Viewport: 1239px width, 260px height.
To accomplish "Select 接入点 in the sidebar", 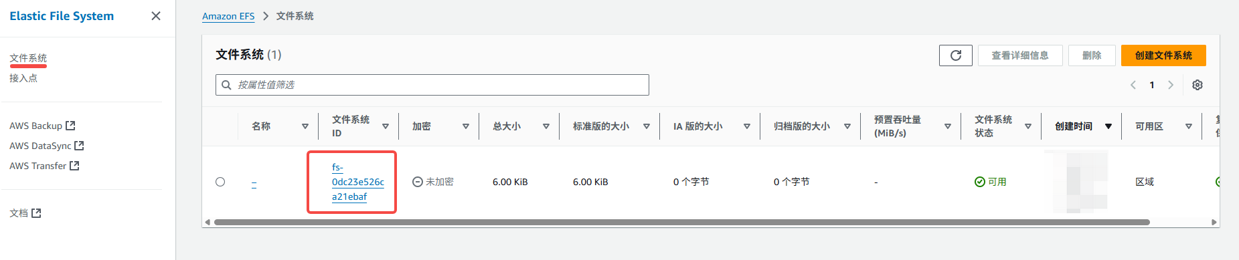I will [23, 78].
